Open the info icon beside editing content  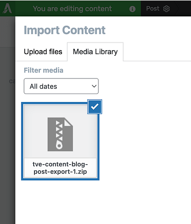coord(132,9)
